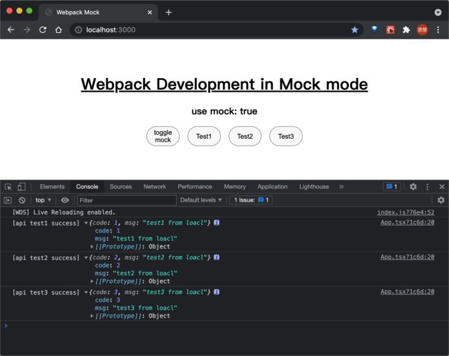Switch to the Memory tab
The width and height of the screenshot is (449, 356).
point(235,187)
